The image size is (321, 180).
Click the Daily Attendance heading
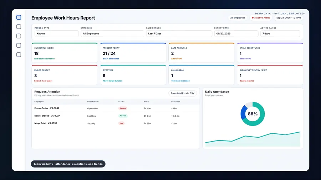click(217, 92)
